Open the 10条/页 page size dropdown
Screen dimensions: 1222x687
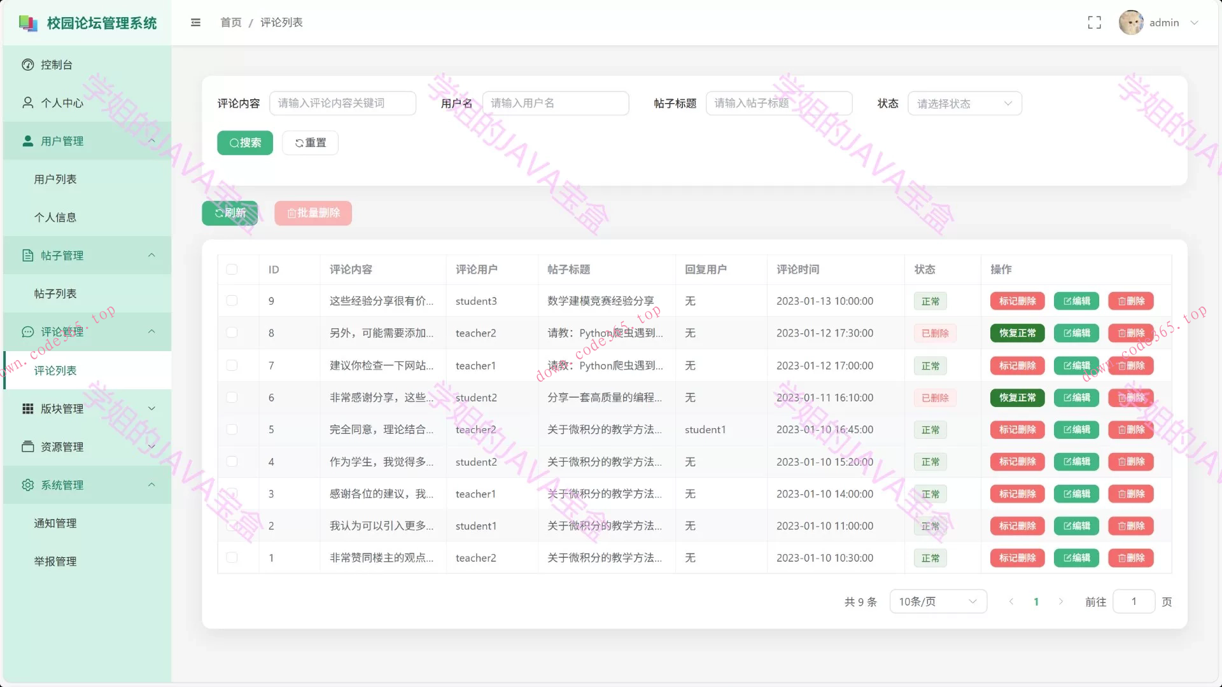[x=938, y=601]
